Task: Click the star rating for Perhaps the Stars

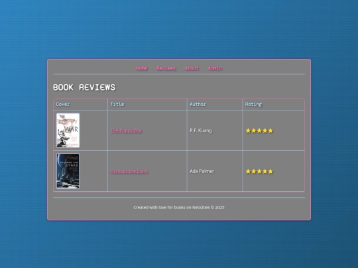Action: point(259,171)
